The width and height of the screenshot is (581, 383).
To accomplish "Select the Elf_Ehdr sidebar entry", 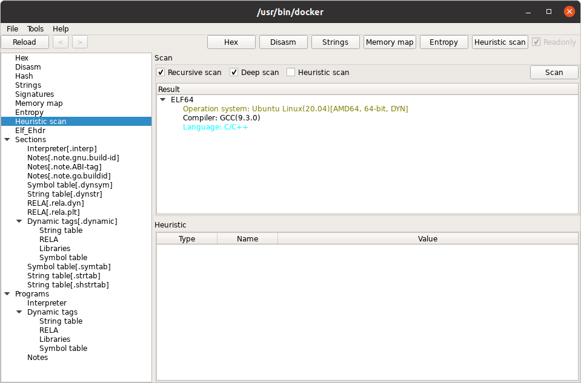I will pyautogui.click(x=29, y=130).
